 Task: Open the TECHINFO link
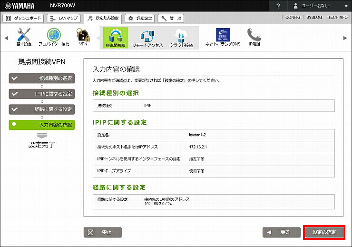338,17
